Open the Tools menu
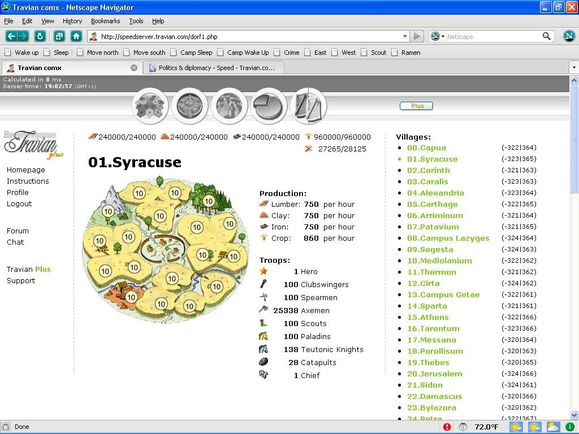 [136, 21]
